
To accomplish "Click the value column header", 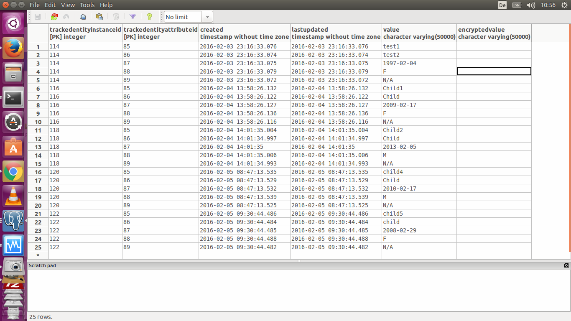I will pos(419,33).
